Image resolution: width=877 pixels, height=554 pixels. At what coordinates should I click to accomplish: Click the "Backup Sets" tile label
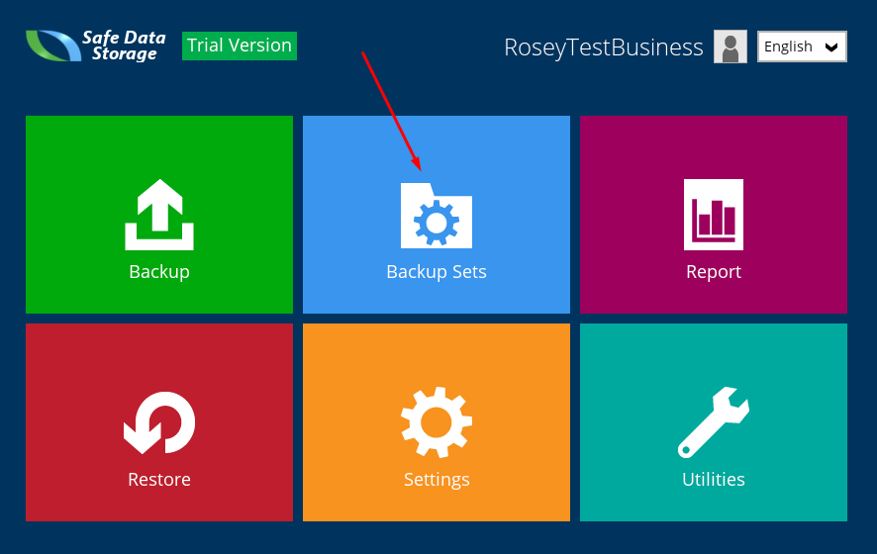click(x=437, y=272)
